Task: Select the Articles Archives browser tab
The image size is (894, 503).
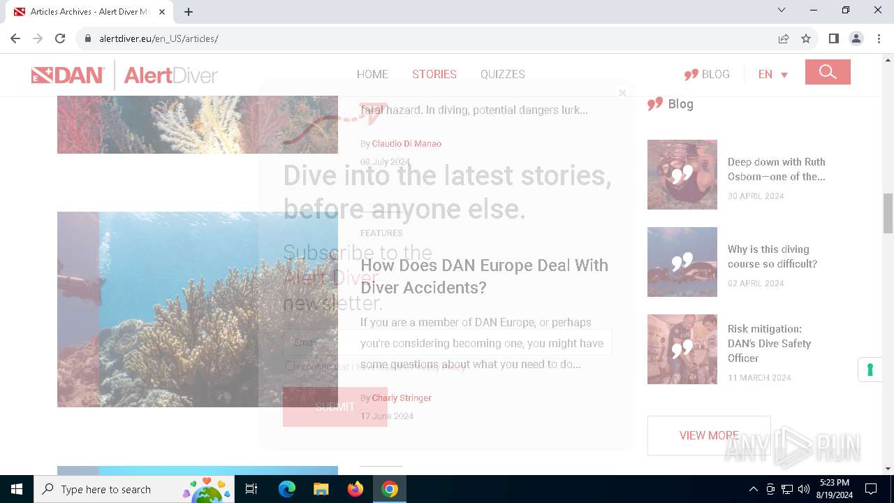Action: tap(89, 12)
